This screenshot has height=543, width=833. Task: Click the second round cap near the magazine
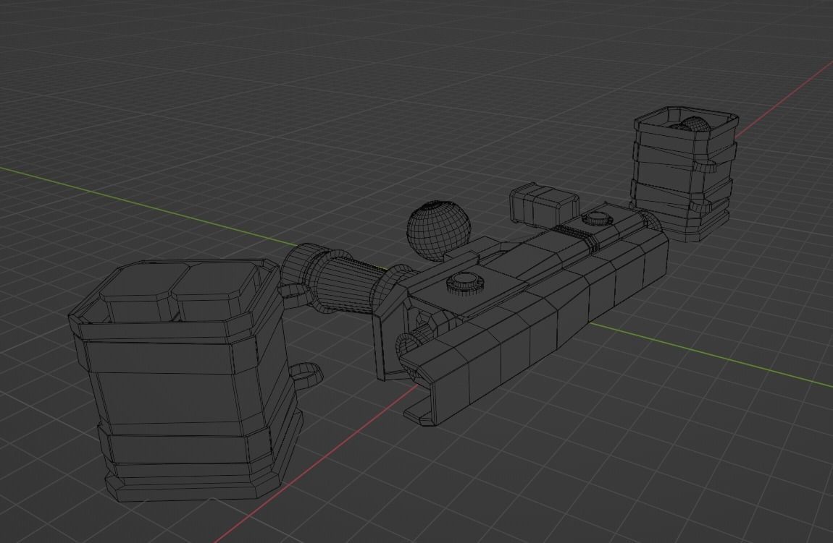tap(596, 217)
